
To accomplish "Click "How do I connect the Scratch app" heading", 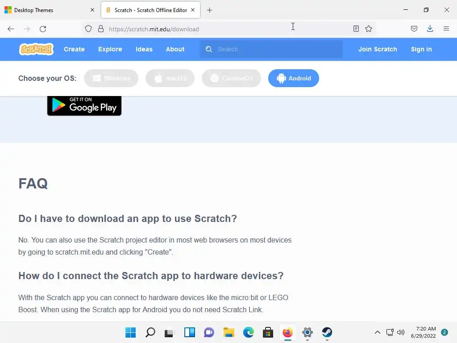I will [151, 276].
